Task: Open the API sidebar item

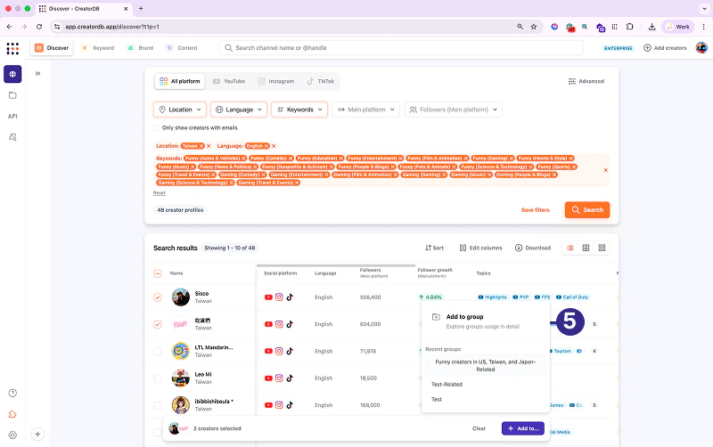Action: pyautogui.click(x=12, y=117)
